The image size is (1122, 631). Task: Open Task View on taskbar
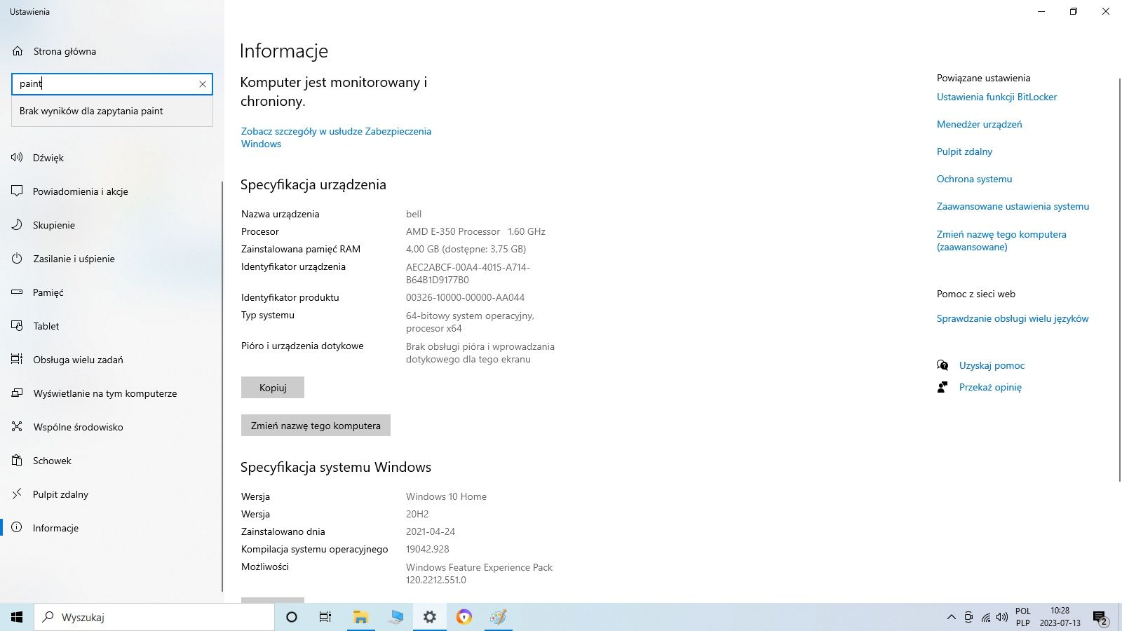coord(325,617)
